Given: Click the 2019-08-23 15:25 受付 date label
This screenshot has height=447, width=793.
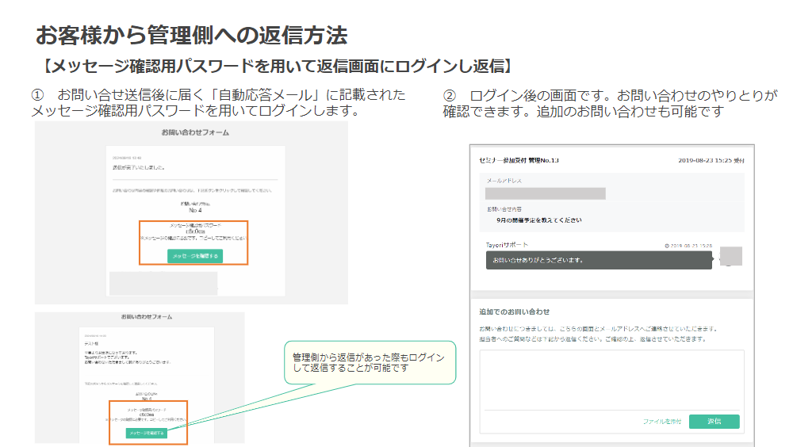Looking at the screenshot, I should pos(711,160).
